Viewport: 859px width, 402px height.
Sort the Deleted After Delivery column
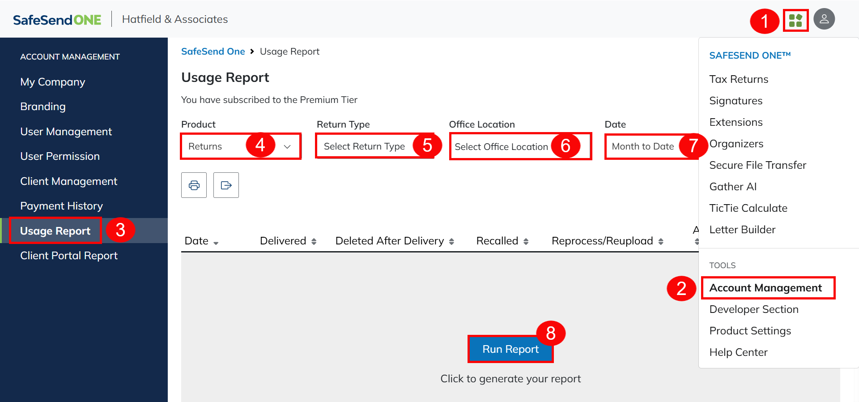tap(451, 242)
